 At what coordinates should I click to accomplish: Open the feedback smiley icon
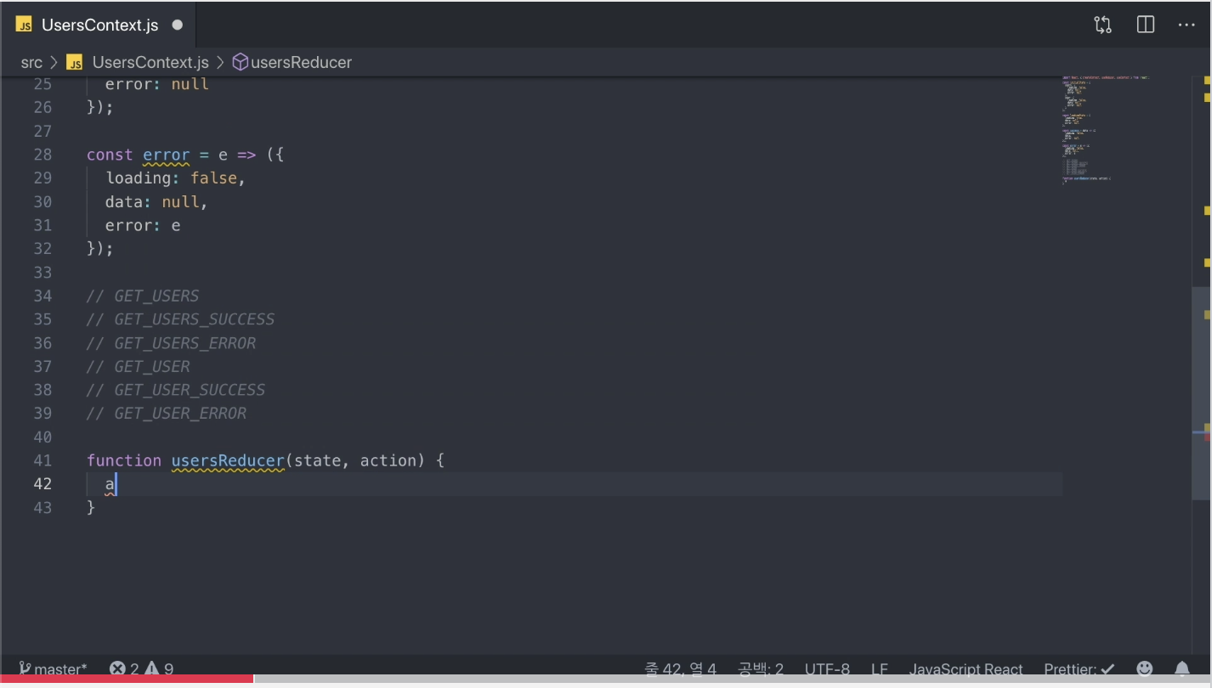coord(1145,669)
